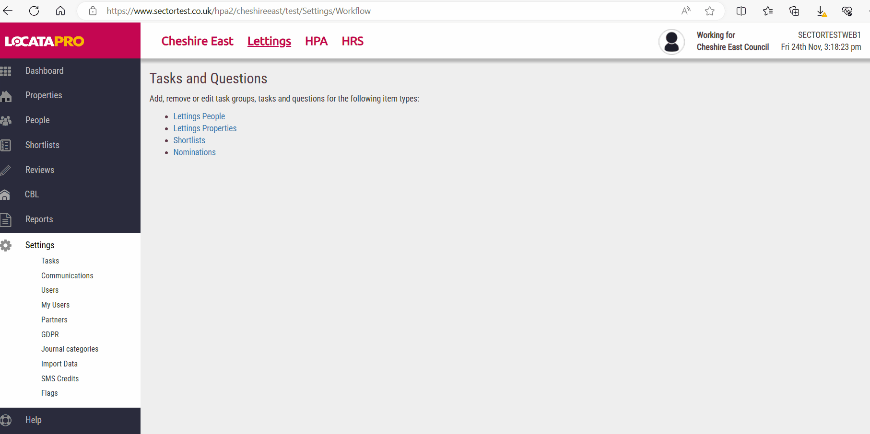Open People in the sidebar
This screenshot has width=870, height=434.
coord(37,120)
